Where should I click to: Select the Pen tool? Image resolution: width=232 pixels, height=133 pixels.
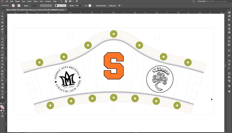[x=2, y=26]
